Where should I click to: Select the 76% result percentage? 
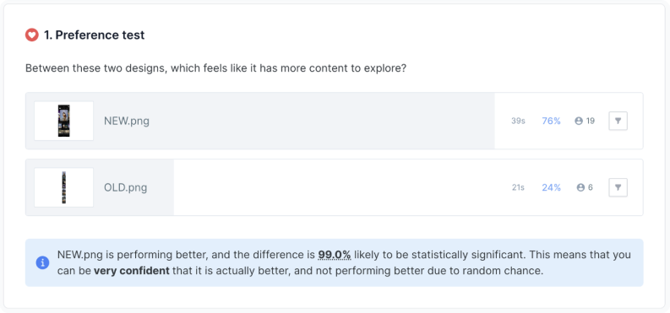point(551,121)
